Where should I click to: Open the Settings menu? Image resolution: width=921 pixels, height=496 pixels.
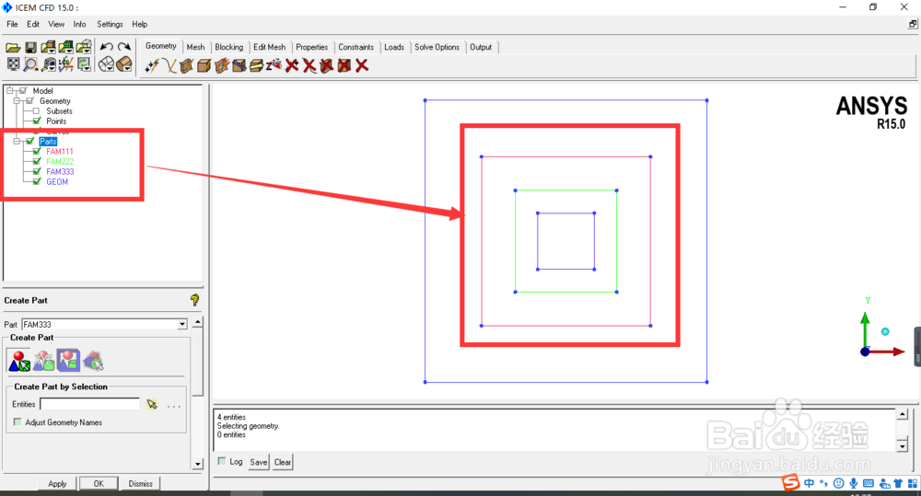point(110,24)
